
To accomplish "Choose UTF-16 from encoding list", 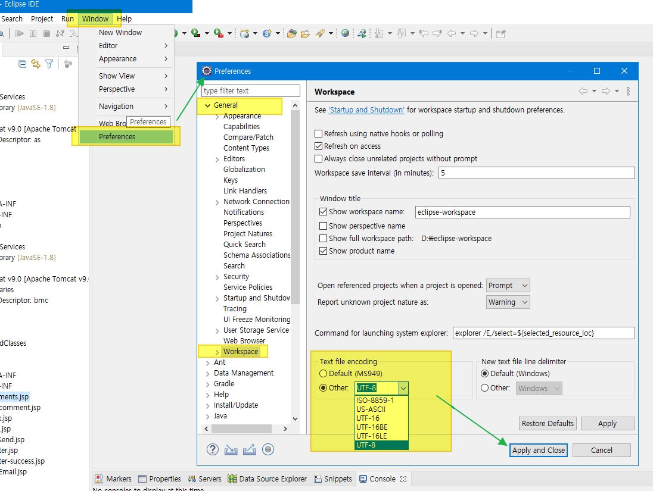I will click(x=381, y=418).
